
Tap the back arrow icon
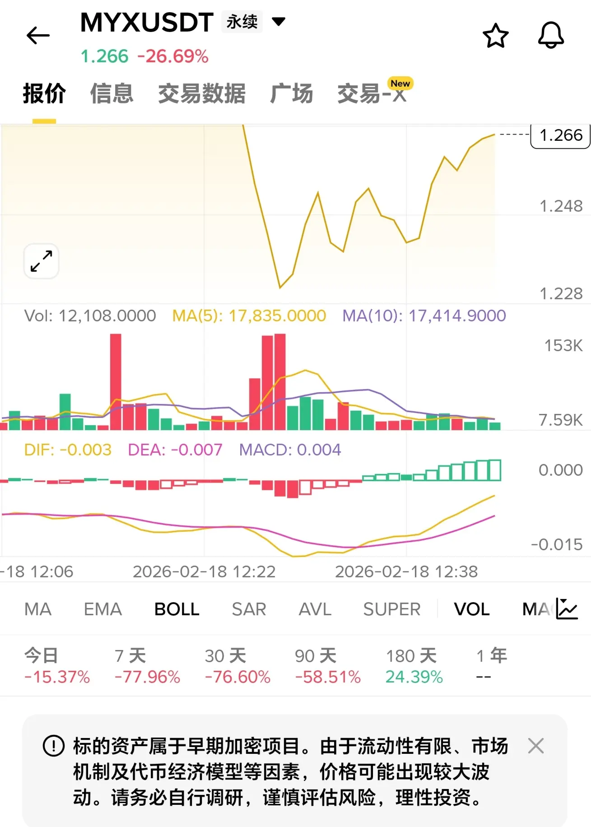[38, 36]
